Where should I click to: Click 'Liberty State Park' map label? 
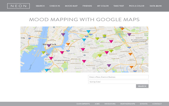tap(30, 48)
